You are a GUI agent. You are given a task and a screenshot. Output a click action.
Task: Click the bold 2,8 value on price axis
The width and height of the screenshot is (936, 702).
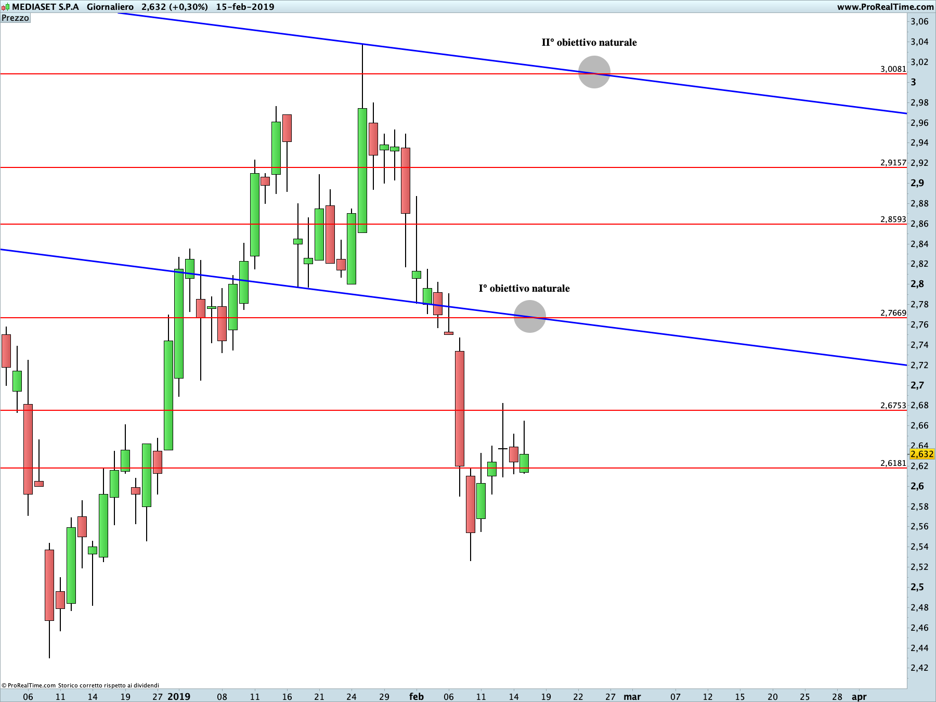pos(917,284)
